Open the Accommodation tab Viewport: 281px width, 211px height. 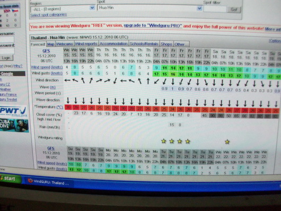point(113,44)
